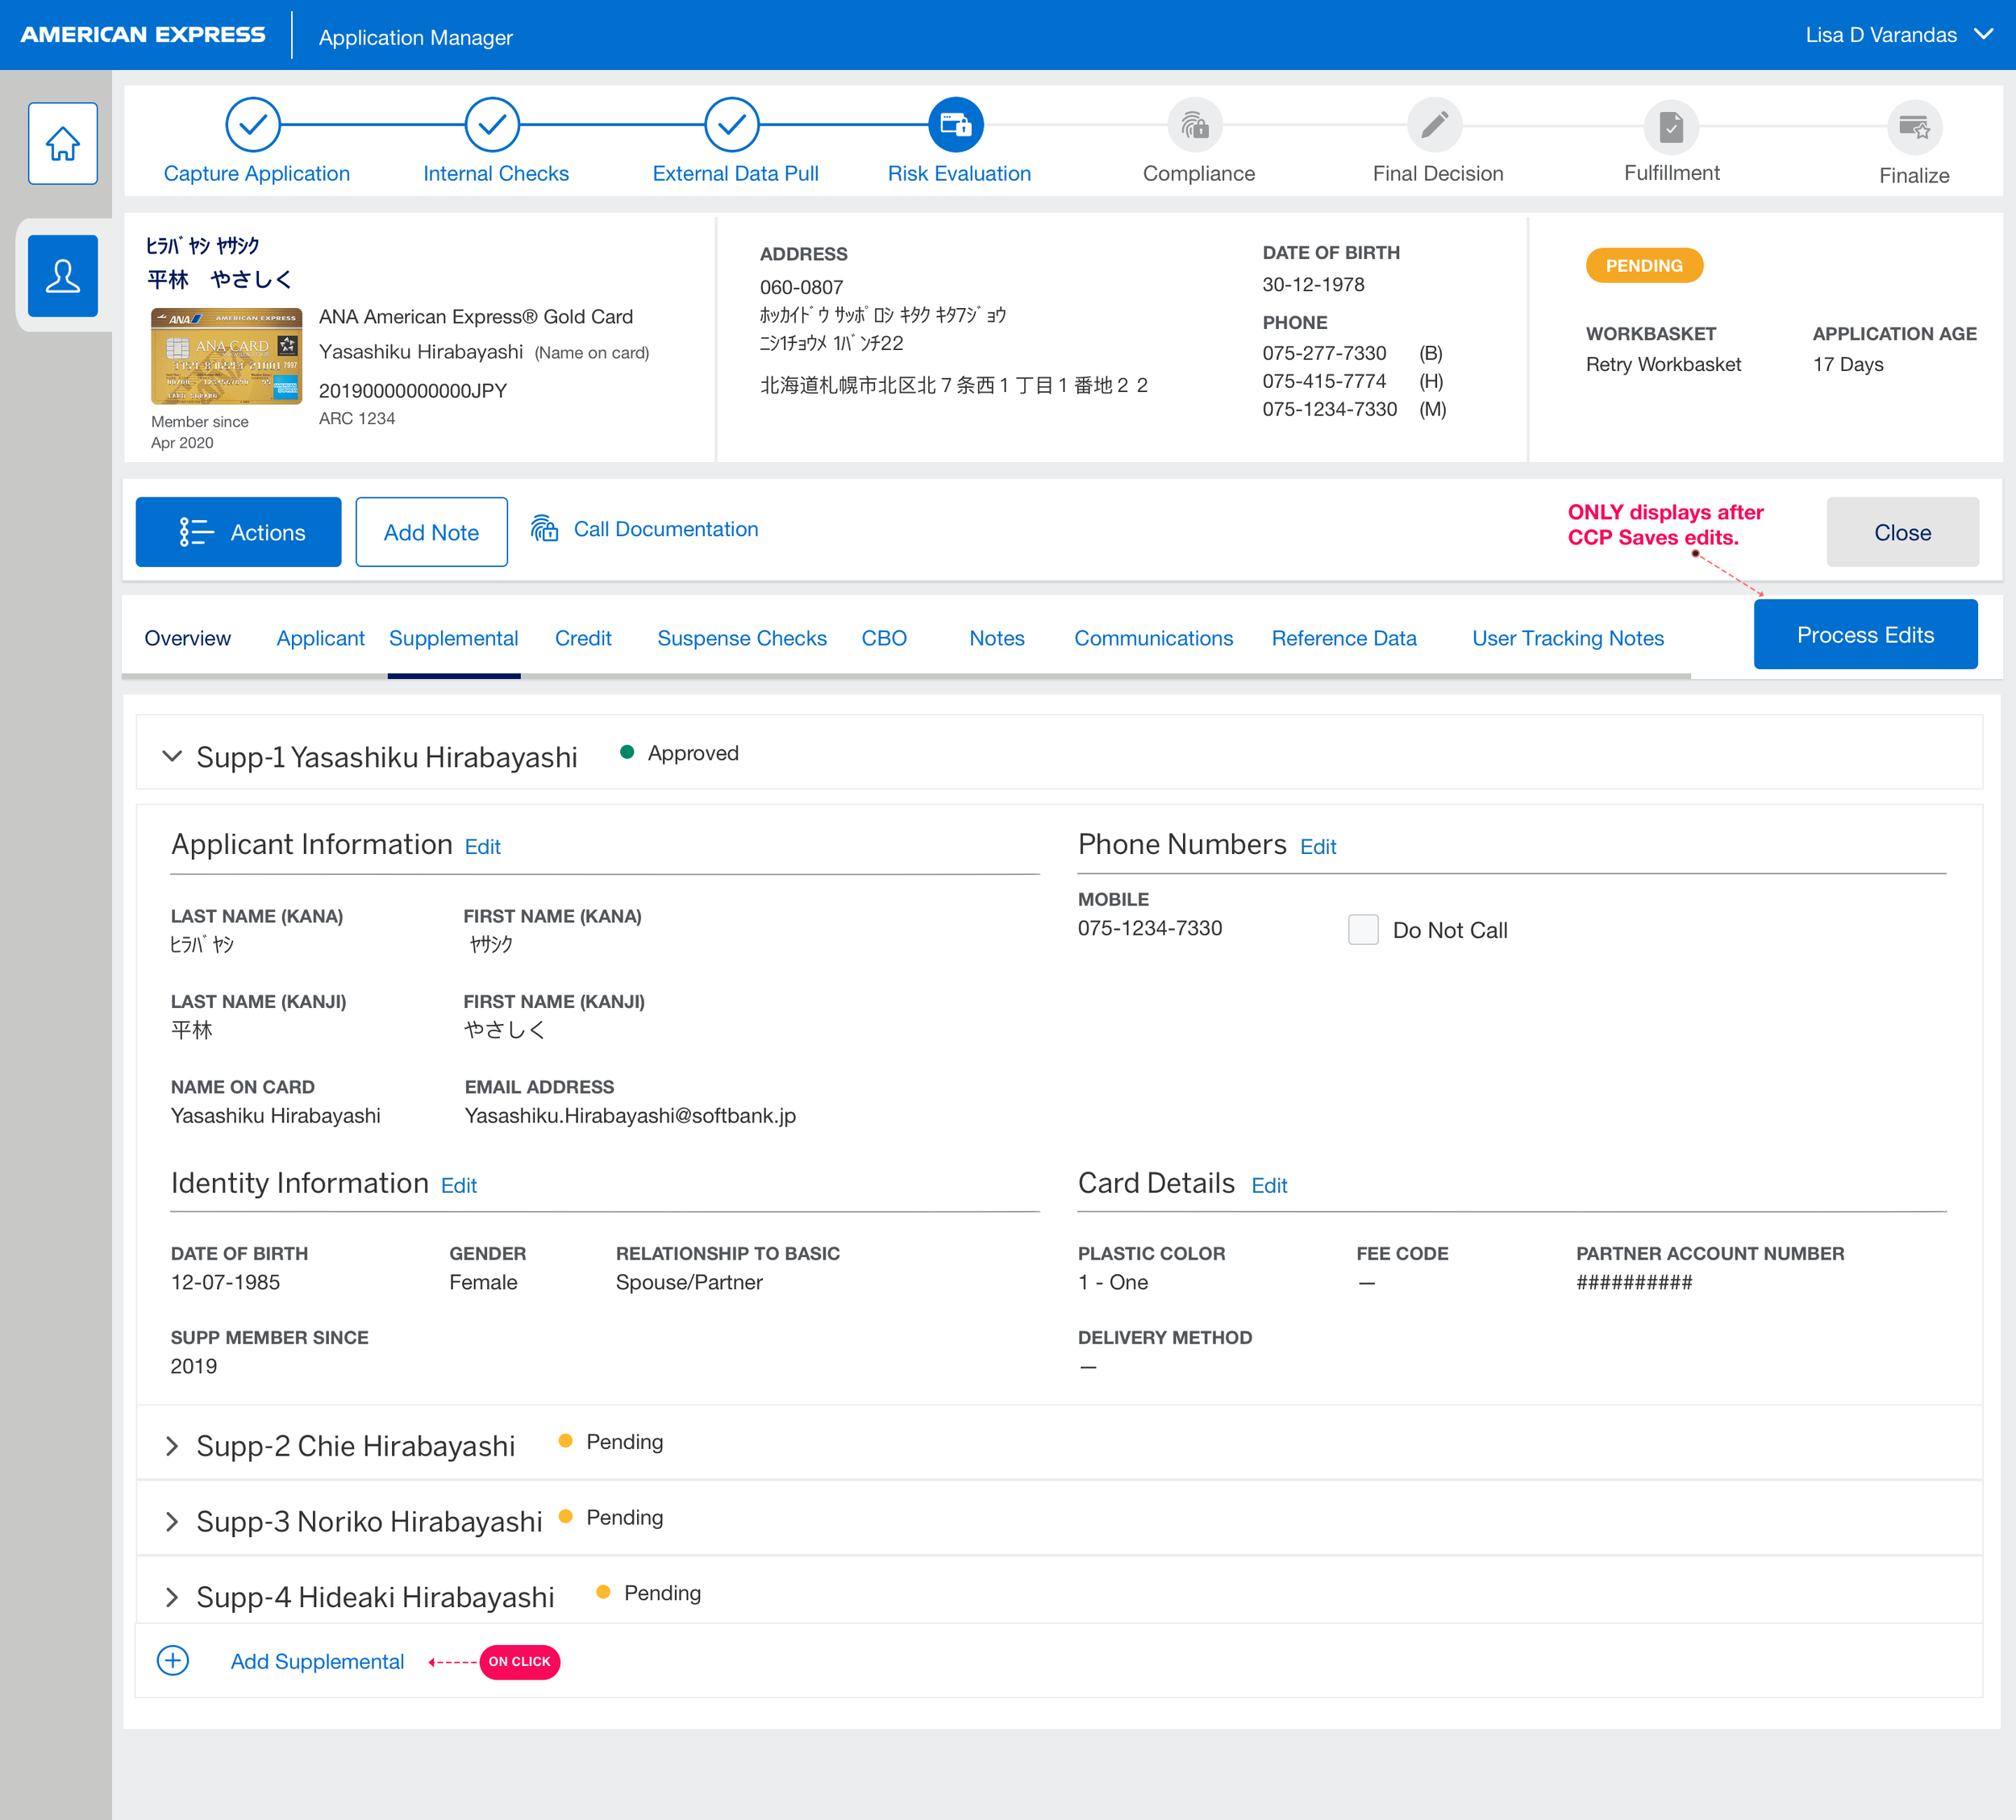Screen dimensions: 2016x1820
Task: Switch to the Credit tab
Action: (x=583, y=638)
